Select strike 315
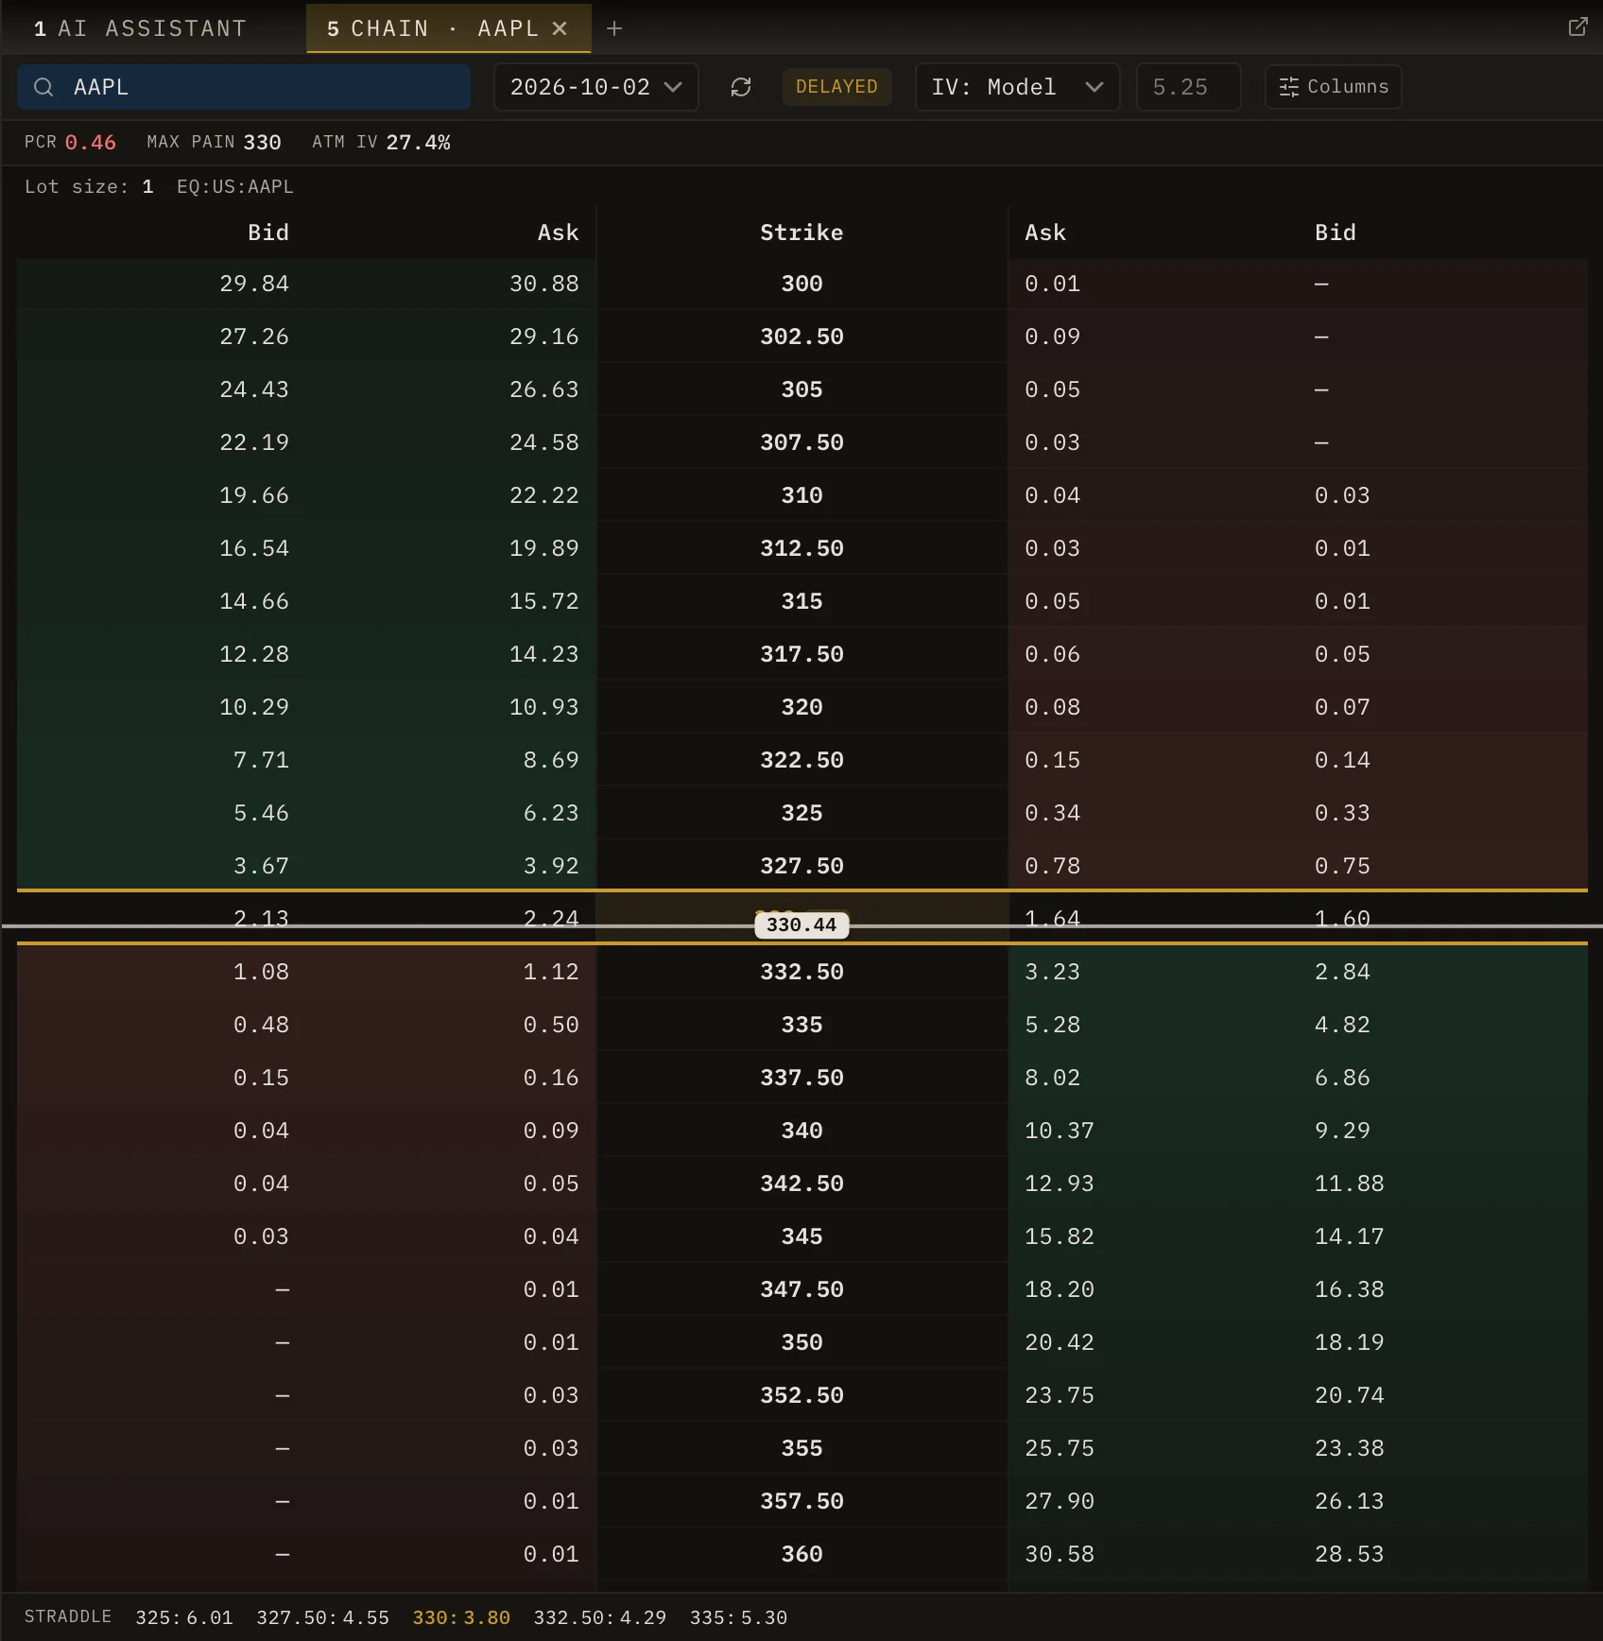 (x=801, y=601)
